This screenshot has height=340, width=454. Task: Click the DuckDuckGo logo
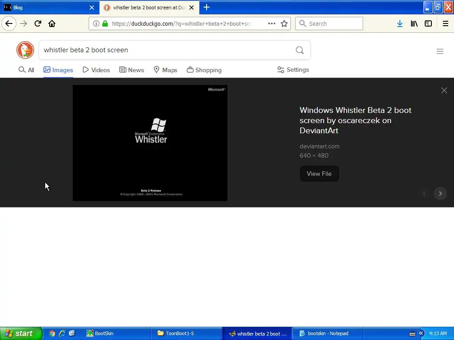pos(25,50)
